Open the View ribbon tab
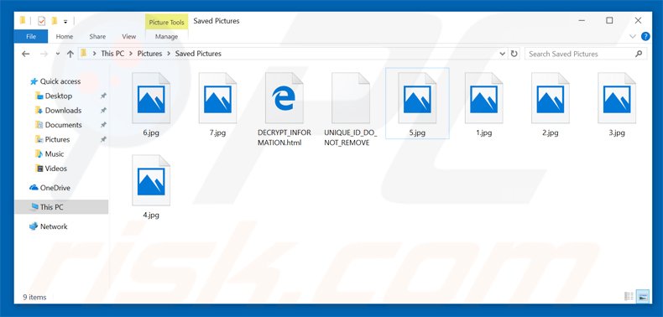The width and height of the screenshot is (663, 317). [129, 36]
